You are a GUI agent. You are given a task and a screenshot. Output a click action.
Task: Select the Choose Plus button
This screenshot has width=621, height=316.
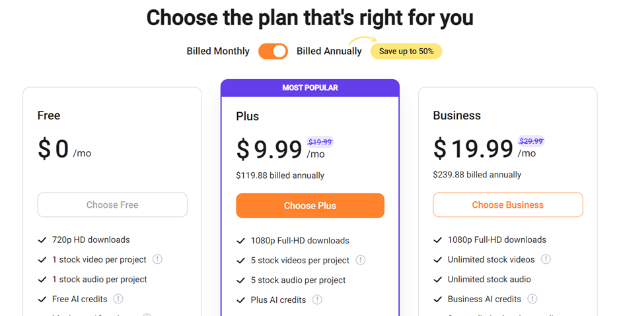pos(310,206)
